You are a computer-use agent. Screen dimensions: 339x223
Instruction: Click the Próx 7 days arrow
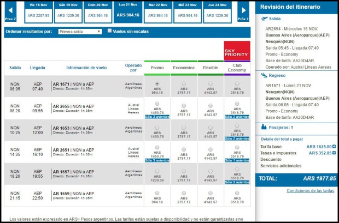(243, 10)
